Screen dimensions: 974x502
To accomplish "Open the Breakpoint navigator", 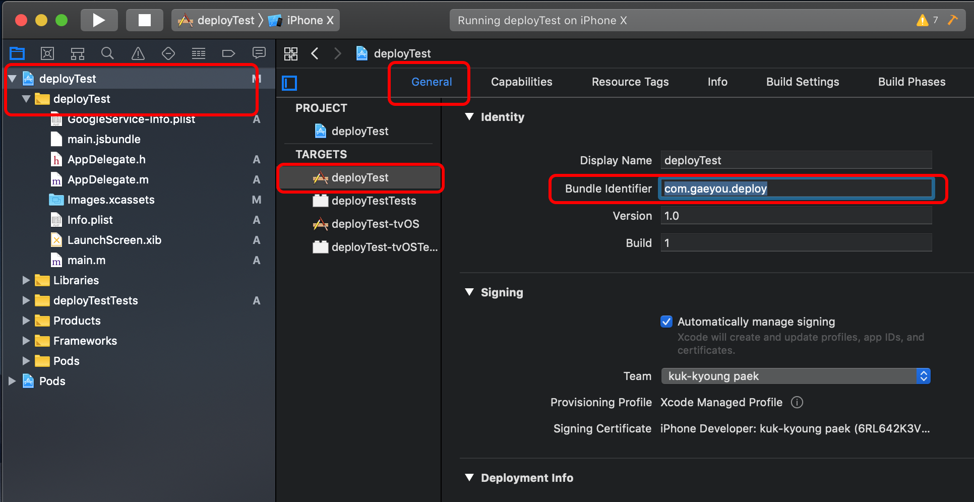I will (229, 53).
